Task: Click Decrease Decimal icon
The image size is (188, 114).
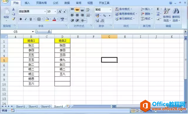Action: coord(102,21)
